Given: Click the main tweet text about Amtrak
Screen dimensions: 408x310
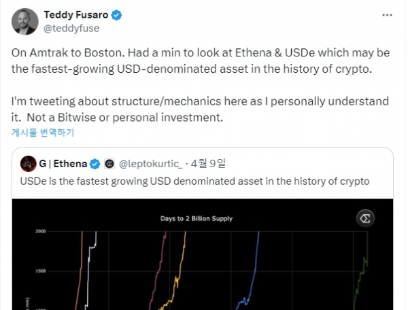Looking at the screenshot, I should click(201, 85).
